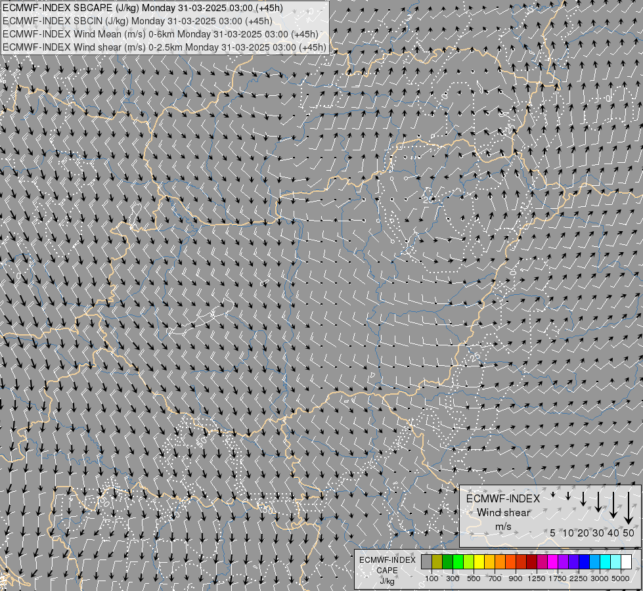
Task: Click the 20 m/s wind shear legend arrow
Action: tap(583, 498)
